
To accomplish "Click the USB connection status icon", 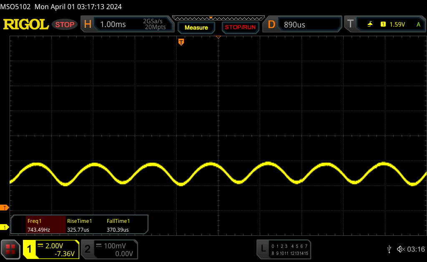I will pyautogui.click(x=389, y=249).
